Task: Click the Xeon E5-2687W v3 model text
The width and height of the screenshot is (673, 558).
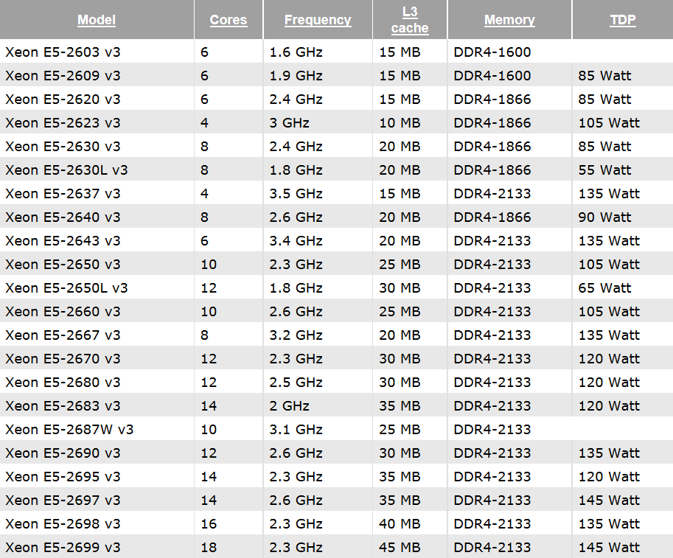Action: [x=69, y=430]
